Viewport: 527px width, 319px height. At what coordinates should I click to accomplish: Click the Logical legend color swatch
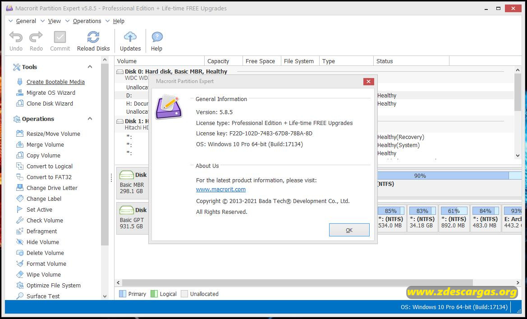coord(154,294)
